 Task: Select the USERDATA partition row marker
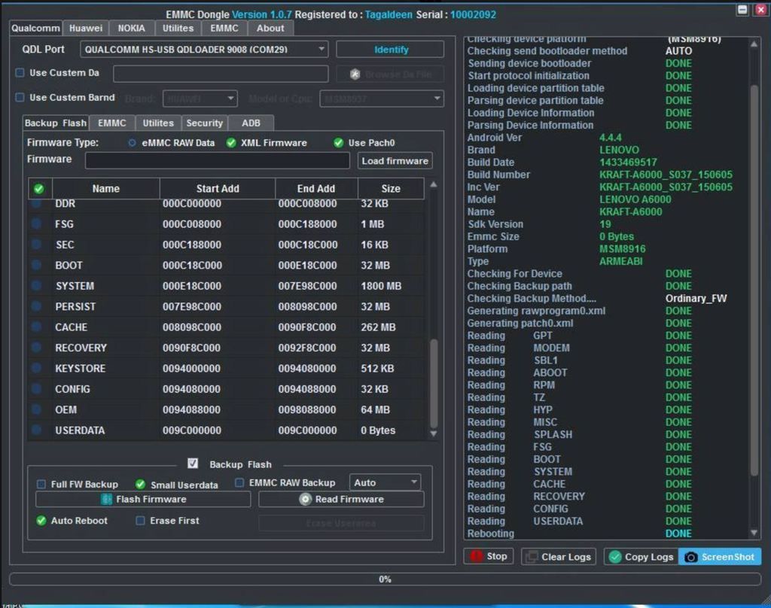coord(36,430)
